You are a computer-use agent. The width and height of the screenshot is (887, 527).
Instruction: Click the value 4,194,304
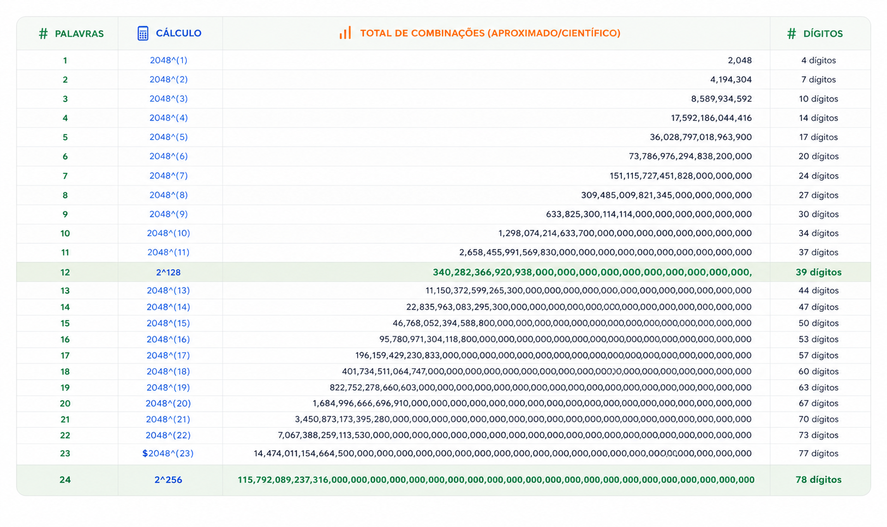click(x=731, y=79)
